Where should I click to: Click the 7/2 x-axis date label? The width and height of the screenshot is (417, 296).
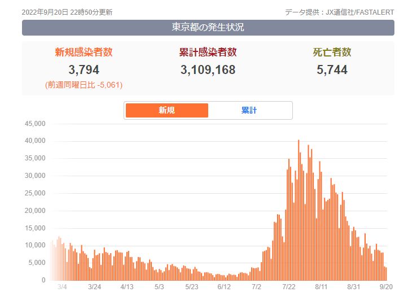(256, 287)
